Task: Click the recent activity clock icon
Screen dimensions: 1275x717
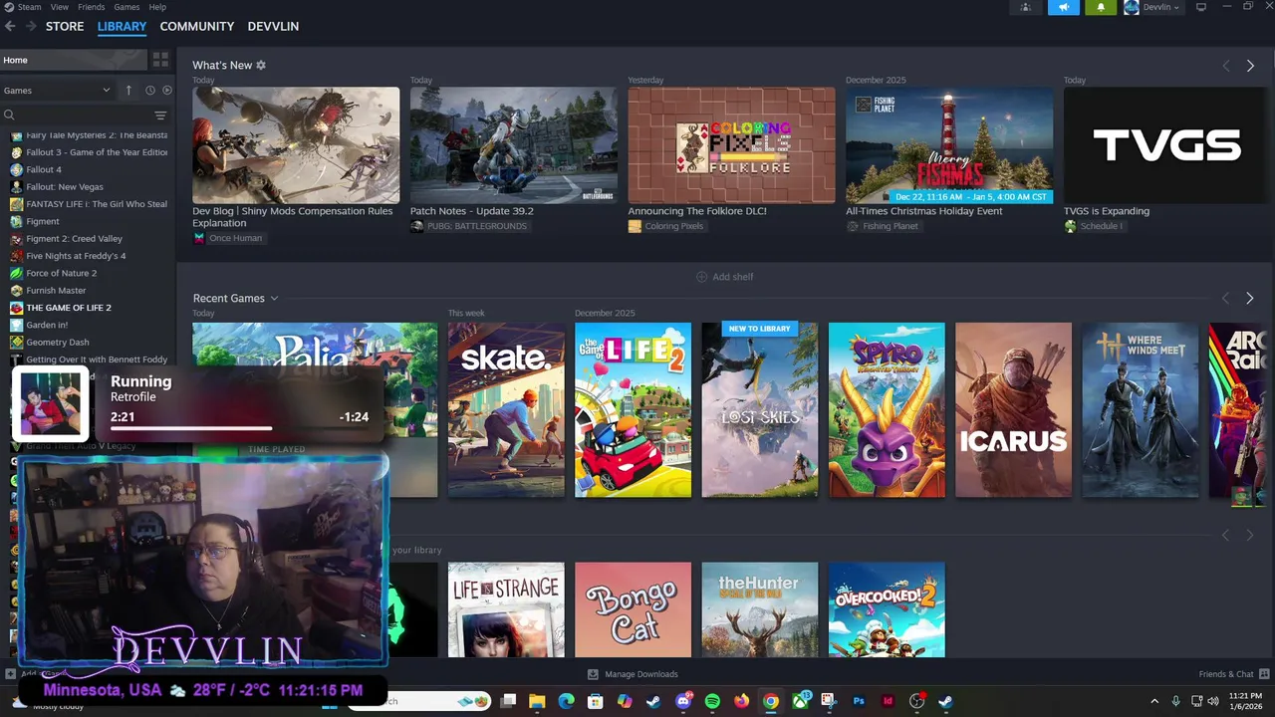Action: [x=150, y=90]
